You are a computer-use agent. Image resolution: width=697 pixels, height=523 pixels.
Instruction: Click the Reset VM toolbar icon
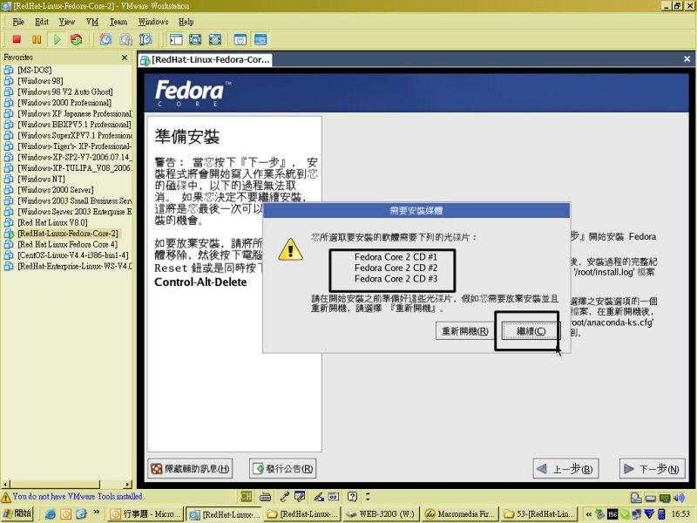77,39
